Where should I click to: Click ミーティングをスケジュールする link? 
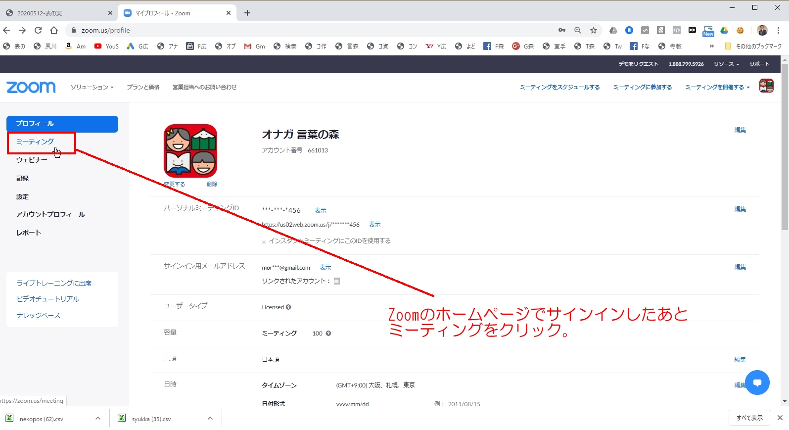coord(559,87)
